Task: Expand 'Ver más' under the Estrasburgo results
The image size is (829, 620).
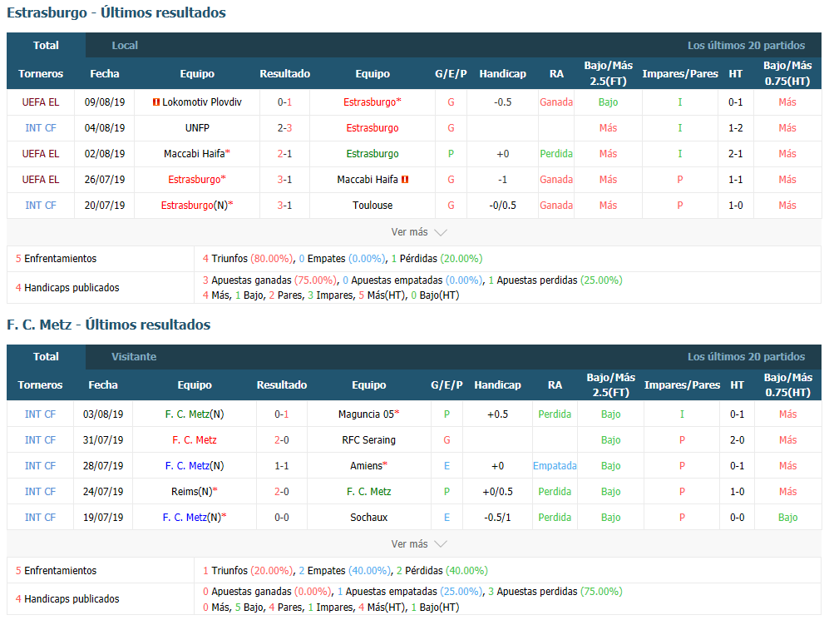Action: click(x=419, y=232)
